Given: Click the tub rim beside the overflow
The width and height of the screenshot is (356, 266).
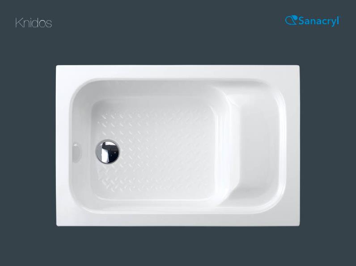Looking at the screenshot, I should 64,151.
